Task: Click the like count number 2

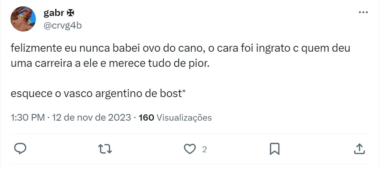Action: [204, 149]
